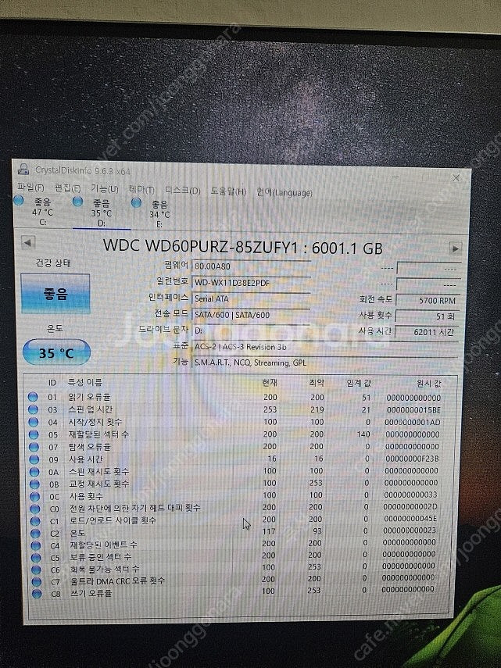Screen dimensions: 501x668
Task: Click the status circle for row C1
Action: 36,520
